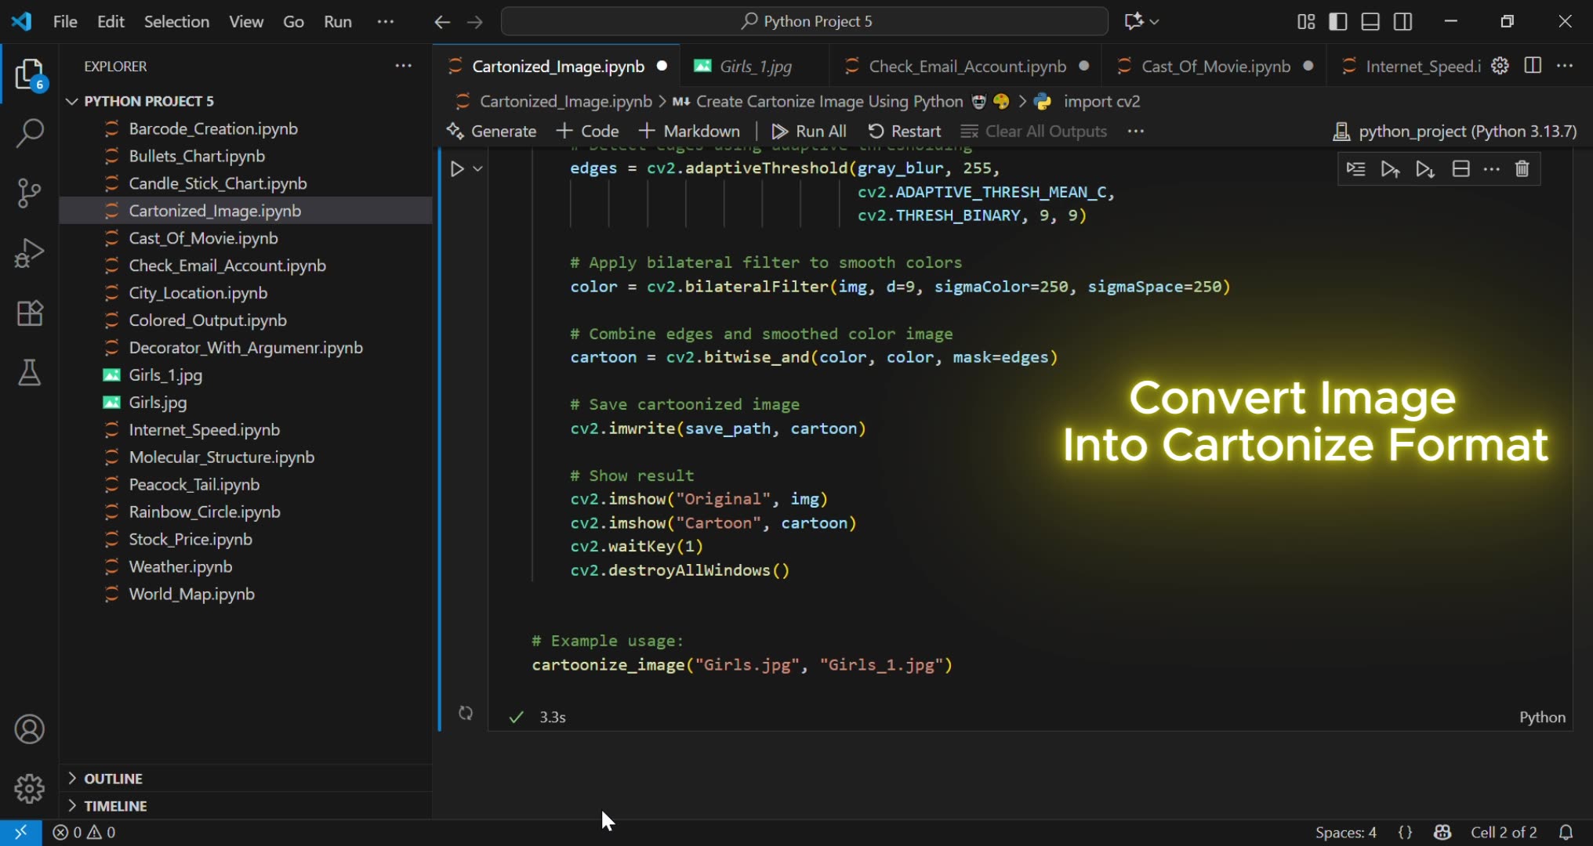Expand the OUTLINE section

[114, 779]
